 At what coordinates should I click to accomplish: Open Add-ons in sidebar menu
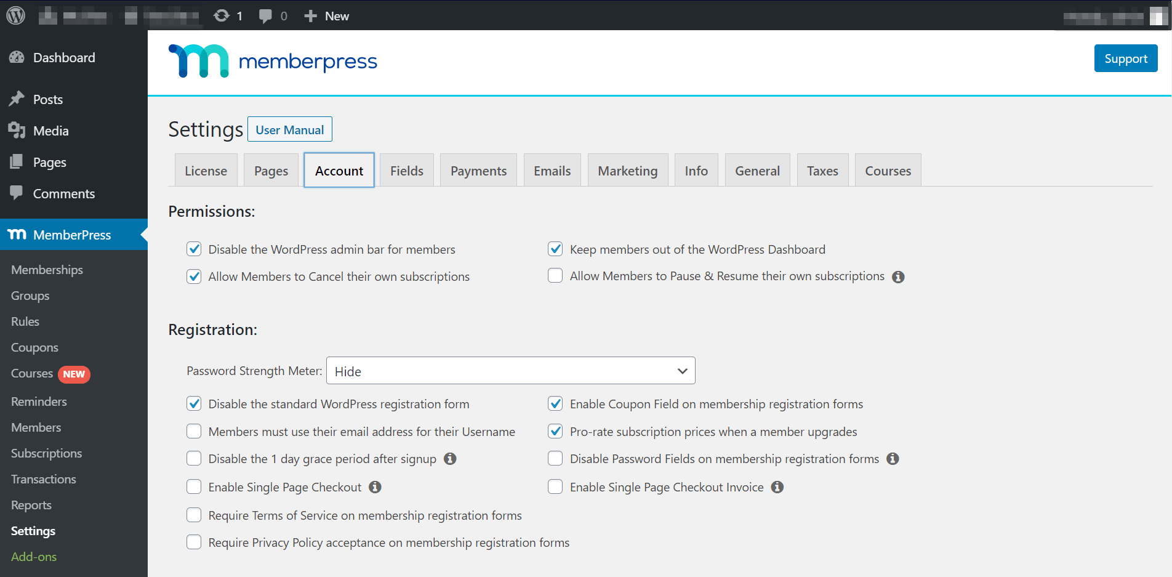34,557
